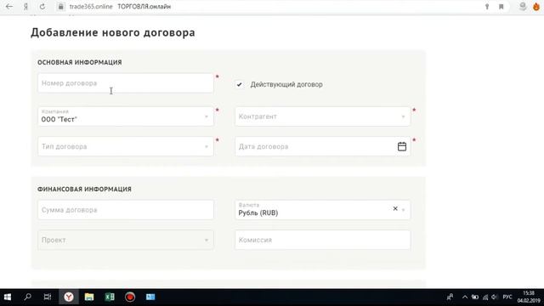Reload the page with the refresh icon
This screenshot has height=306, width=544.
coord(42,7)
